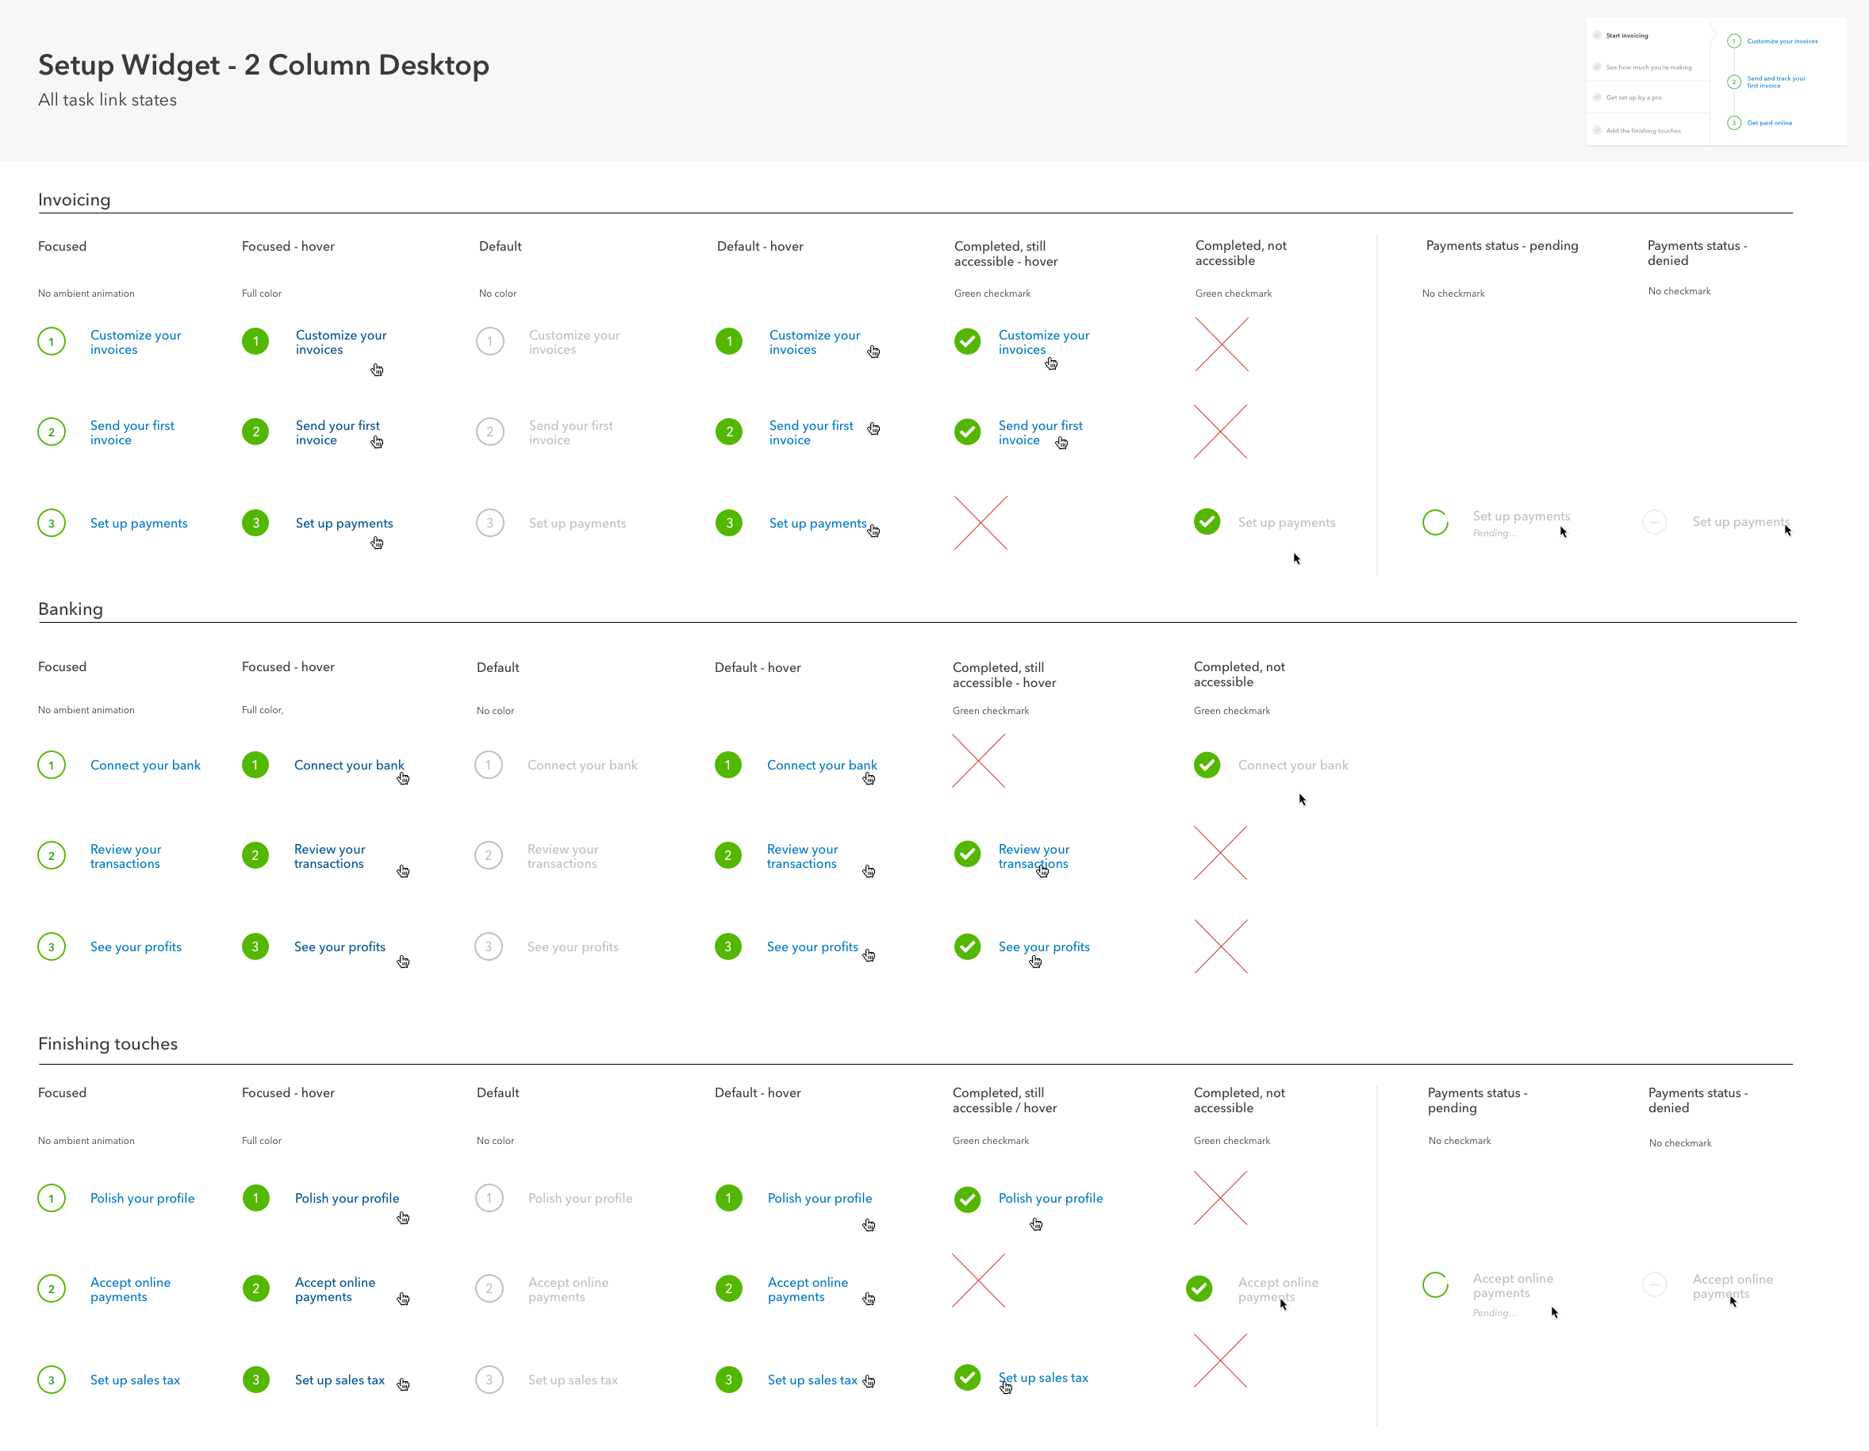Click filled step 3 circle beside Default-hover Set up sales tax

[x=728, y=1379]
